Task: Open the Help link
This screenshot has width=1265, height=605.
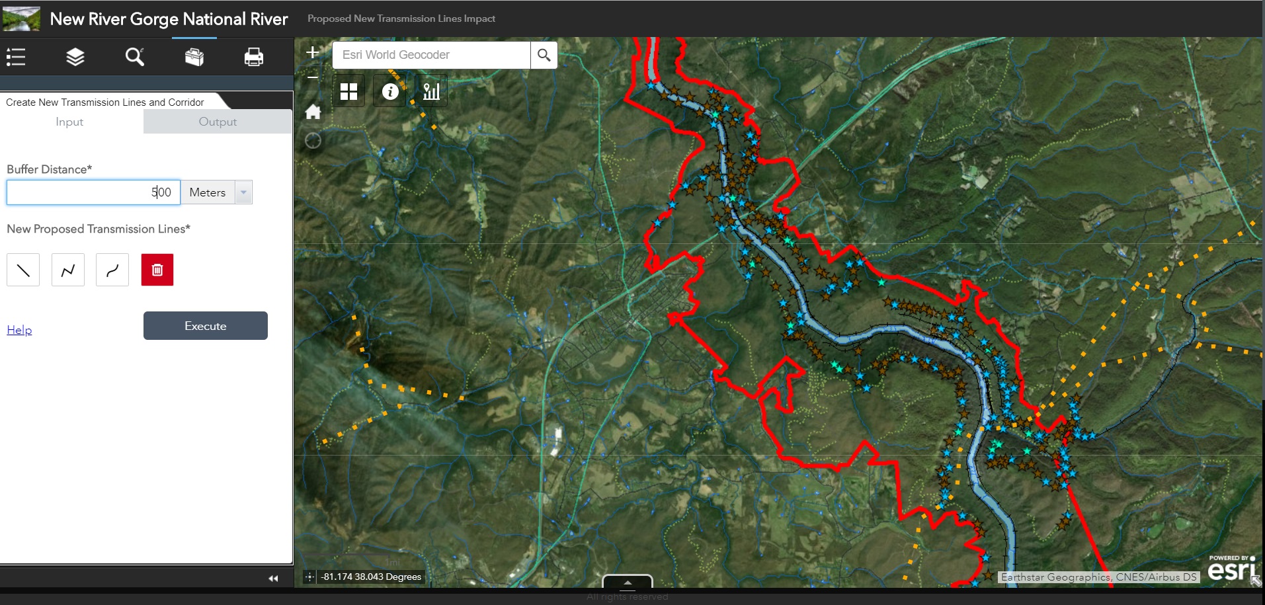Action: click(x=19, y=330)
